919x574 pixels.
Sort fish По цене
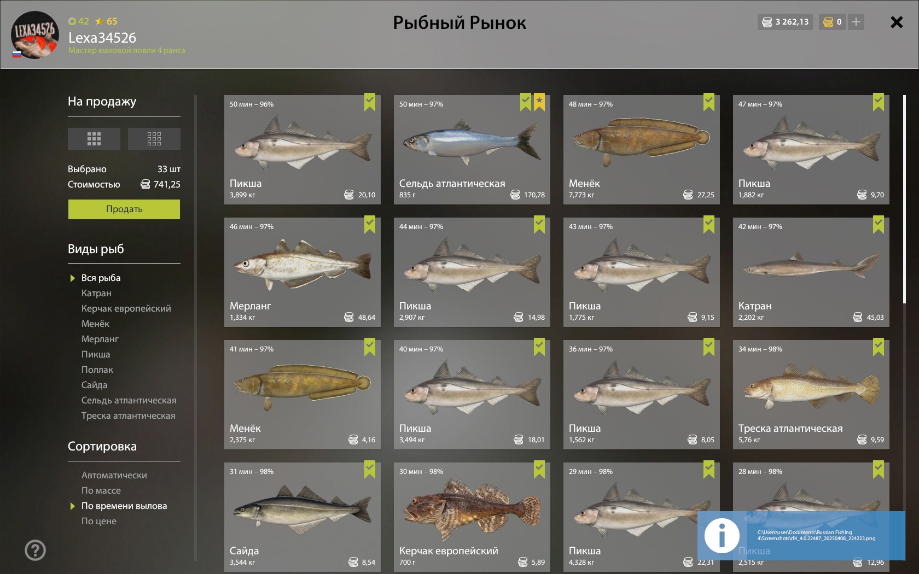[x=99, y=521]
